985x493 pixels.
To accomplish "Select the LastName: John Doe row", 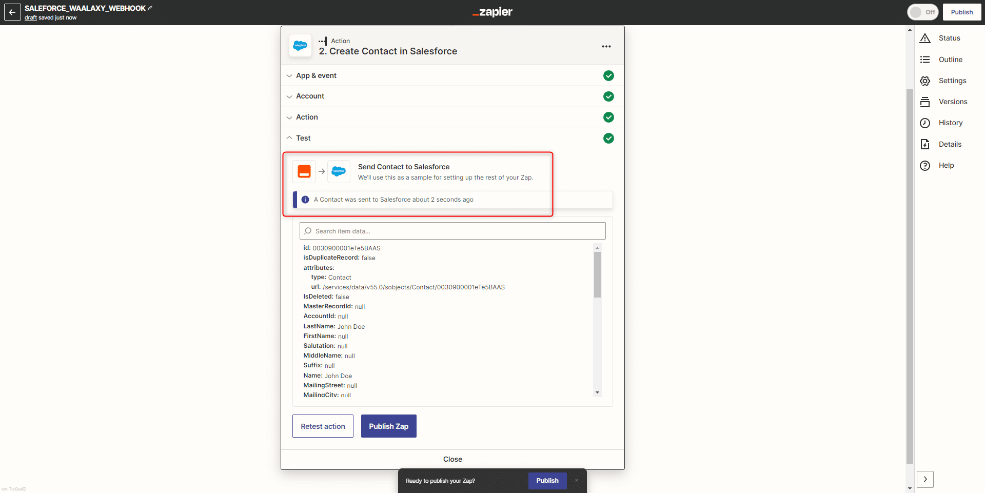I will (334, 326).
